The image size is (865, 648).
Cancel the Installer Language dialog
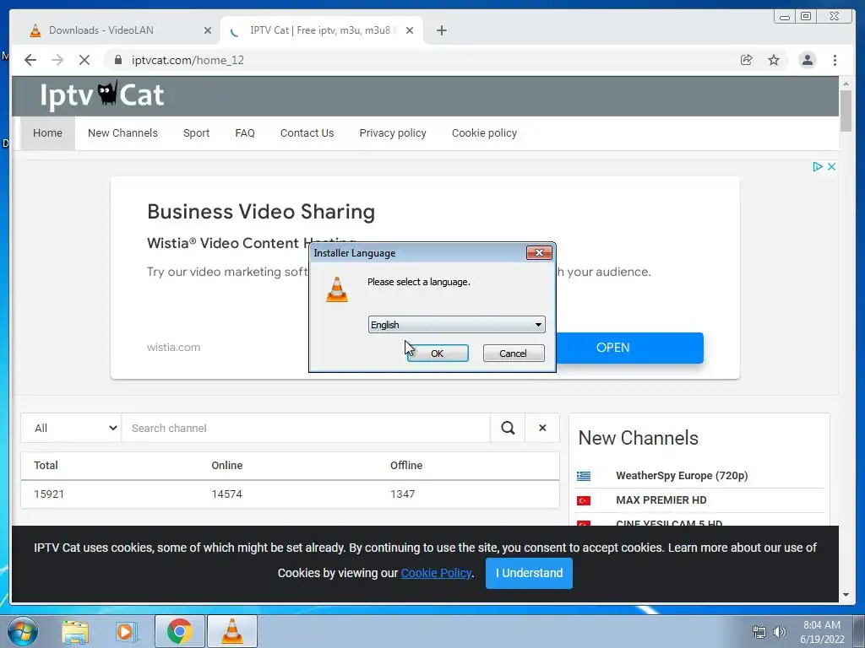(x=514, y=354)
